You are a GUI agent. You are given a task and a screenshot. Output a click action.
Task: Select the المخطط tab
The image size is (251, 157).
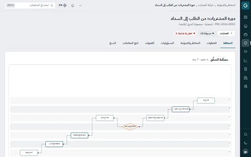(x=228, y=43)
